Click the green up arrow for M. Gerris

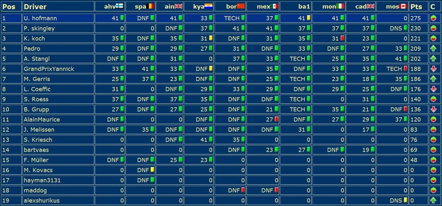pos(434,79)
